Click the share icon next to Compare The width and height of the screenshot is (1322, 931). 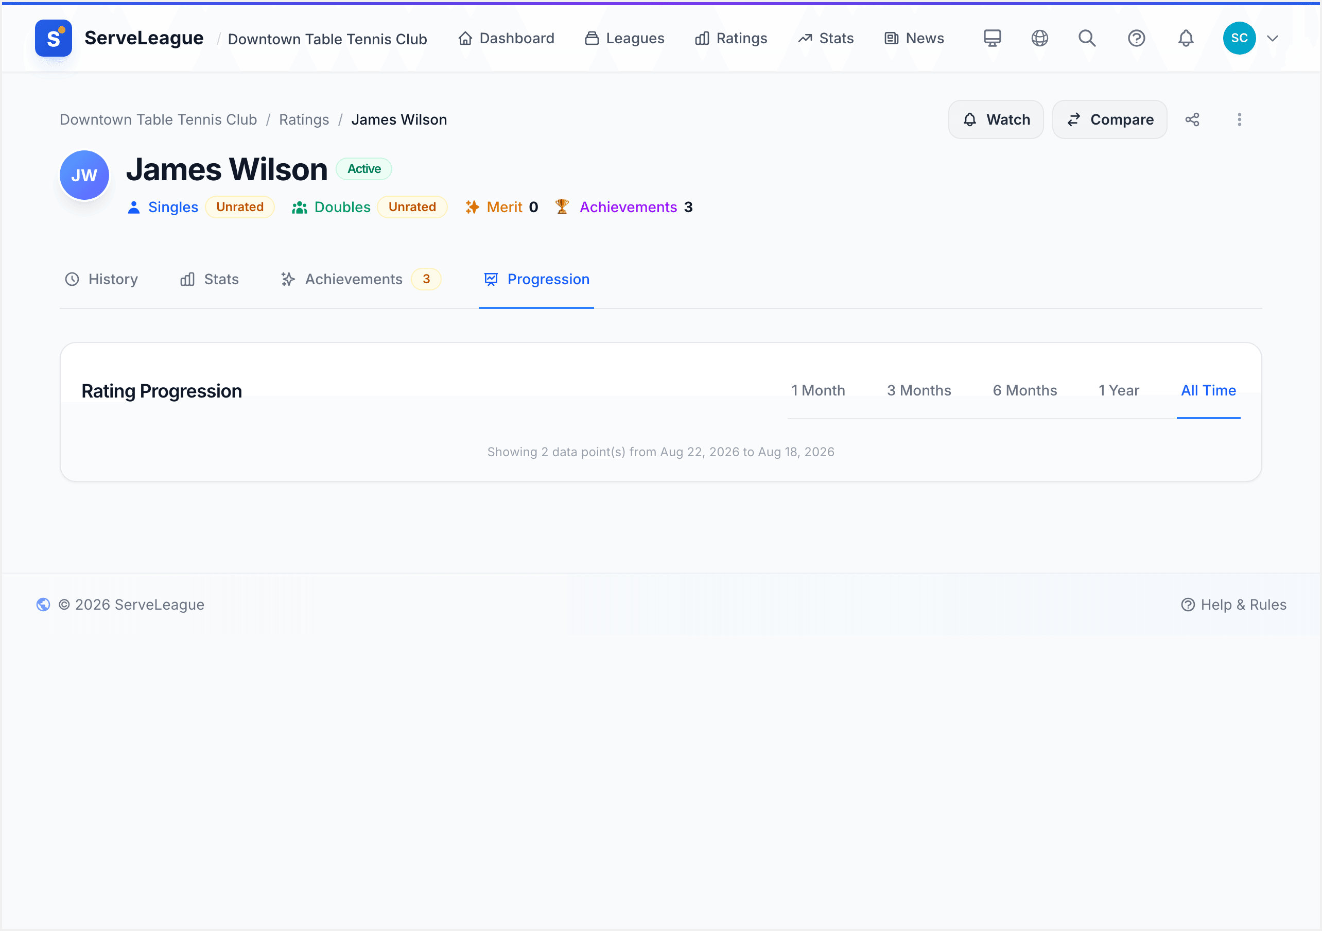1192,119
